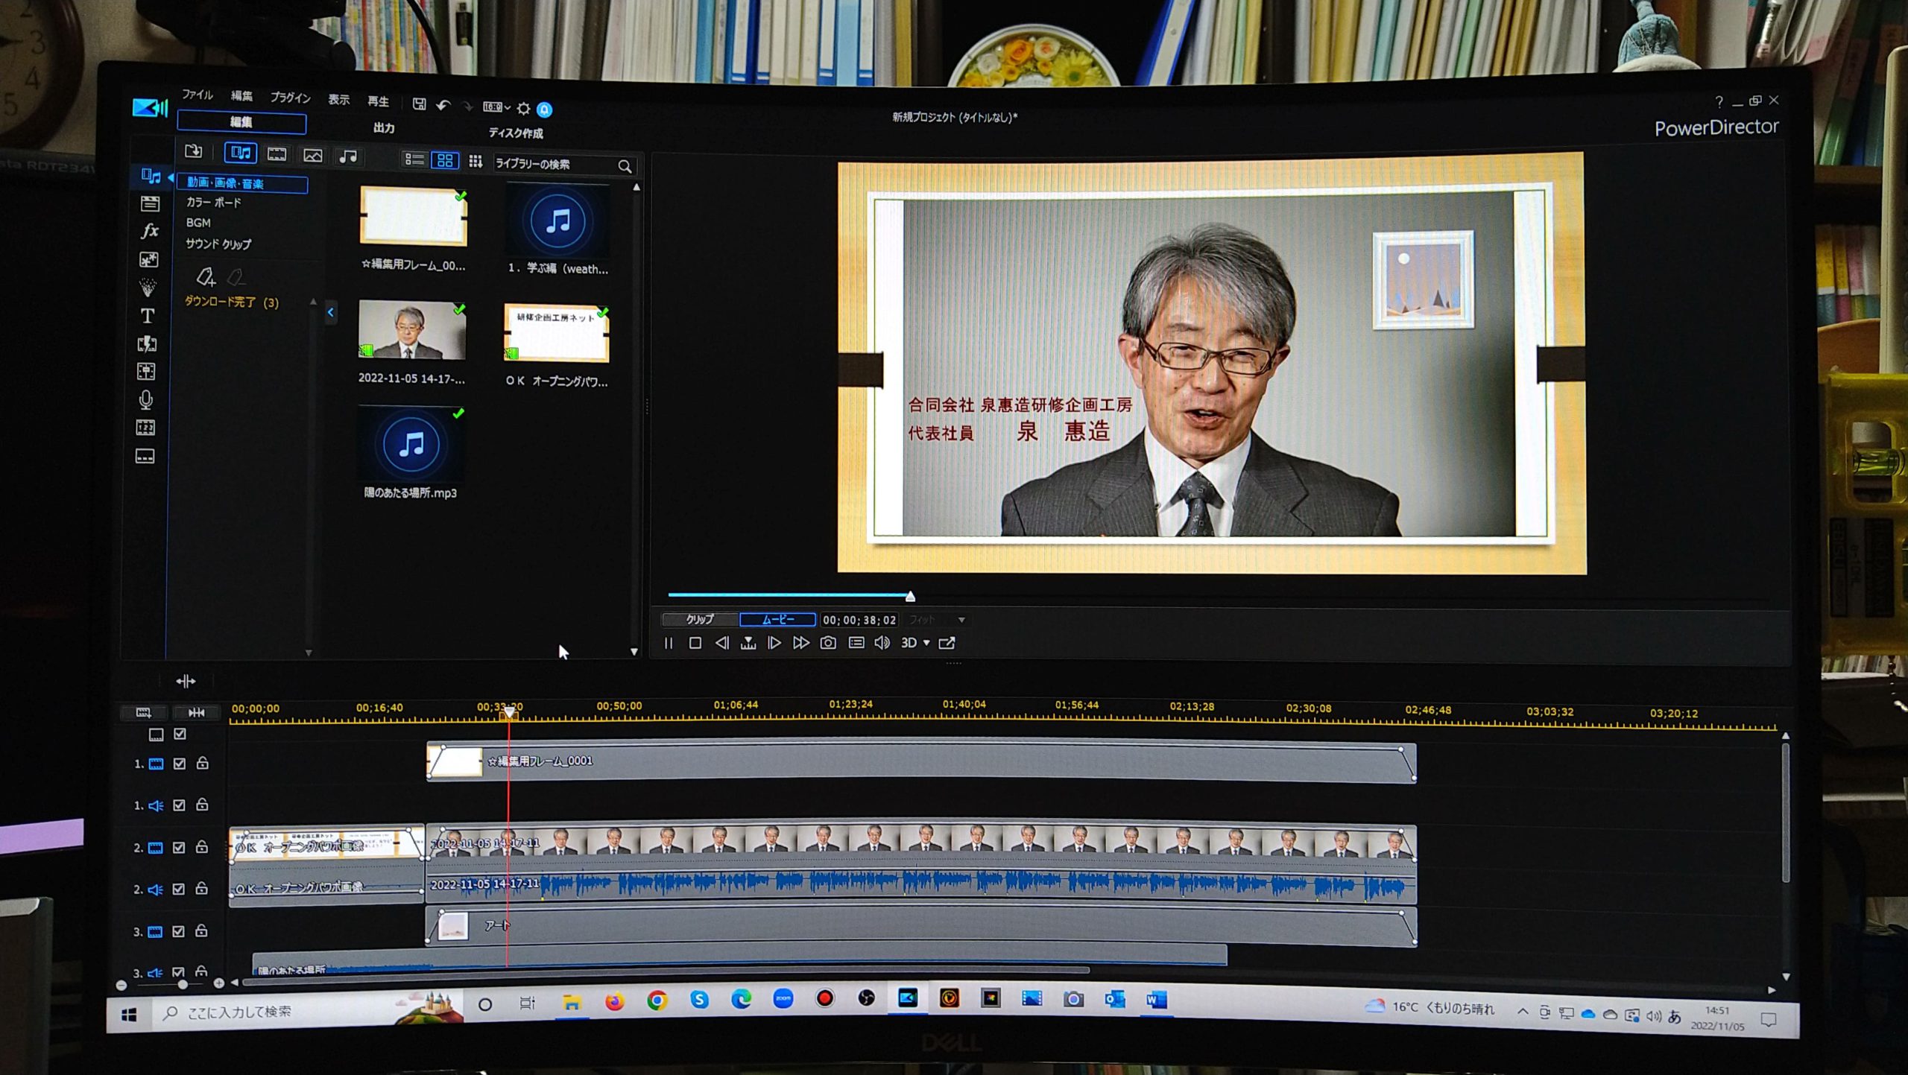
Task: Click the import media folder icon
Action: [x=194, y=152]
